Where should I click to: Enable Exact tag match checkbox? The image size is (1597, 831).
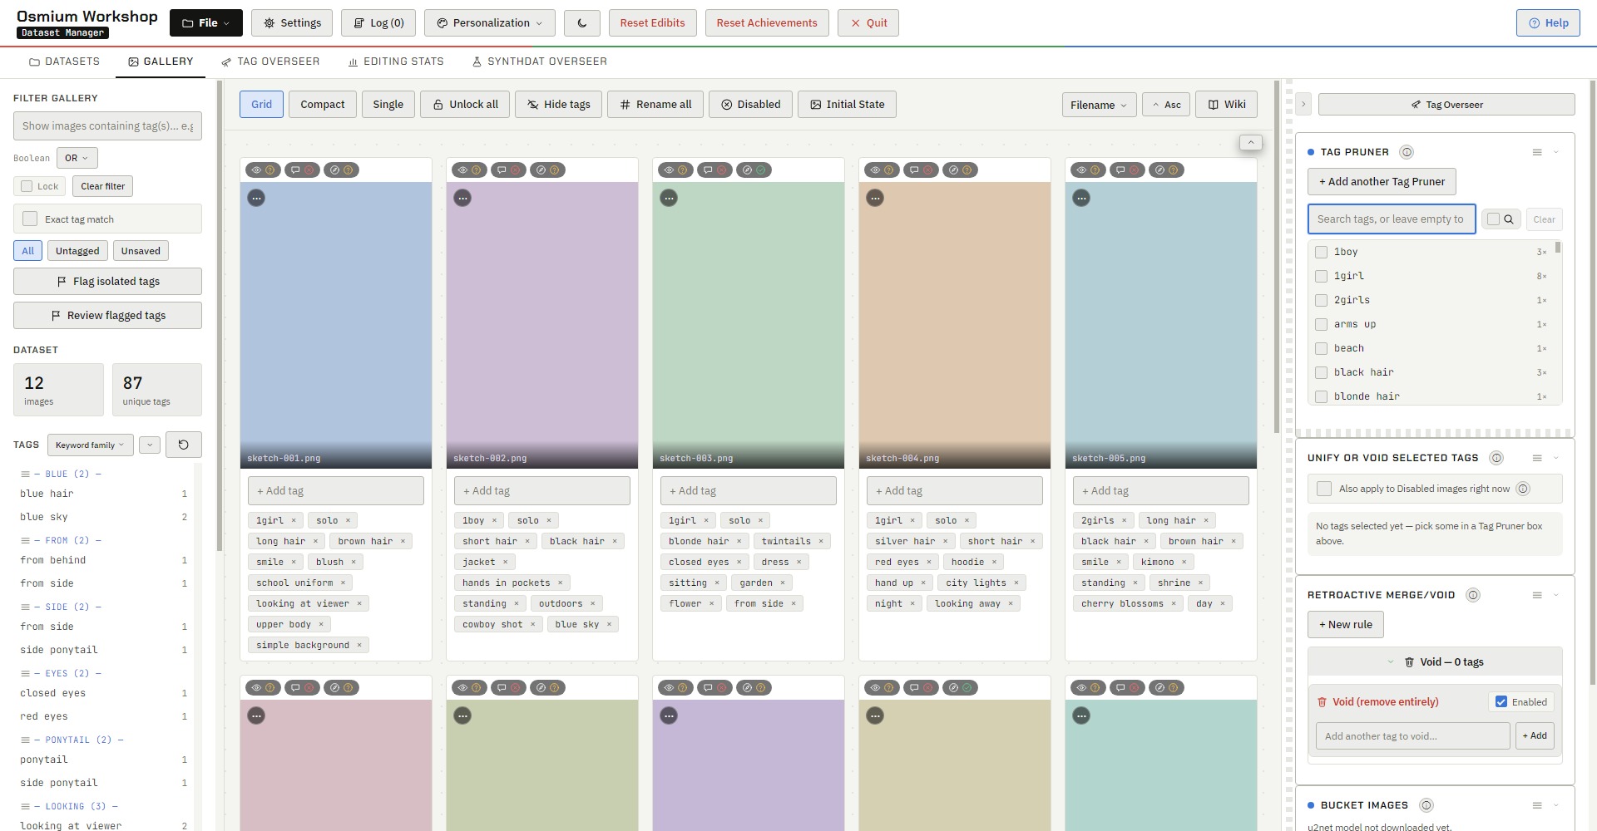[30, 219]
